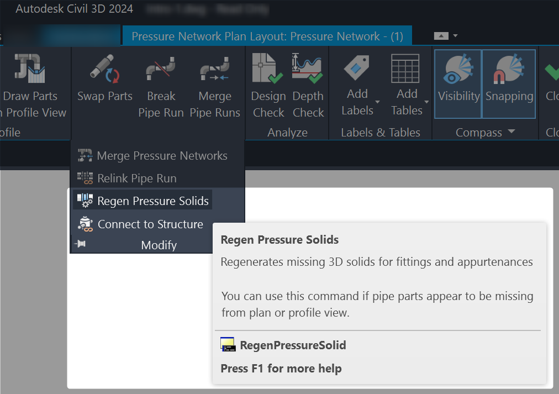Click 'Press F1 for more help' text
Image resolution: width=559 pixels, height=394 pixels.
click(x=281, y=369)
